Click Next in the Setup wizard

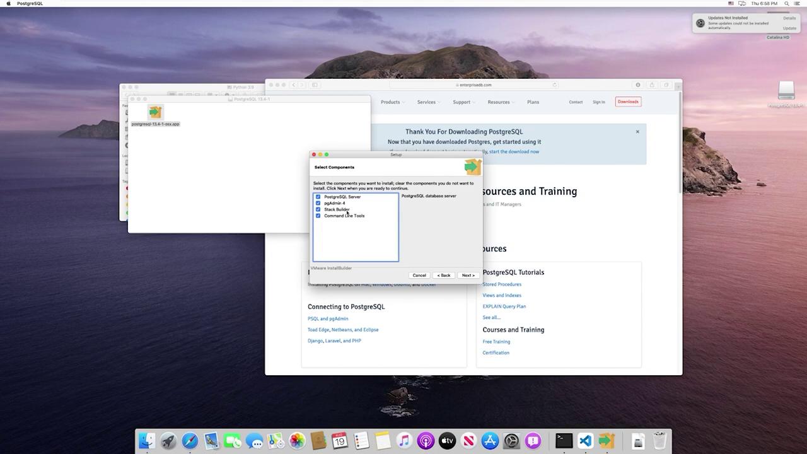click(x=468, y=276)
